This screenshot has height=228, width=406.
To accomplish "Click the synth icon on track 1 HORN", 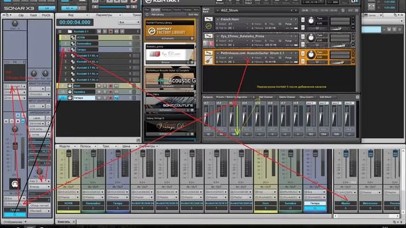I will coord(73,37).
